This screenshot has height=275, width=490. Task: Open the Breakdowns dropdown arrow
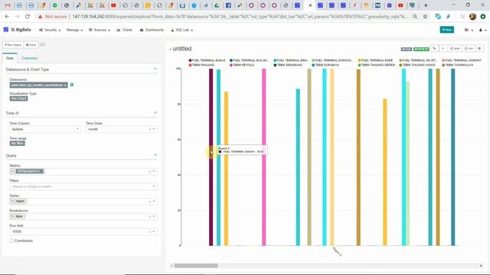tap(153, 216)
